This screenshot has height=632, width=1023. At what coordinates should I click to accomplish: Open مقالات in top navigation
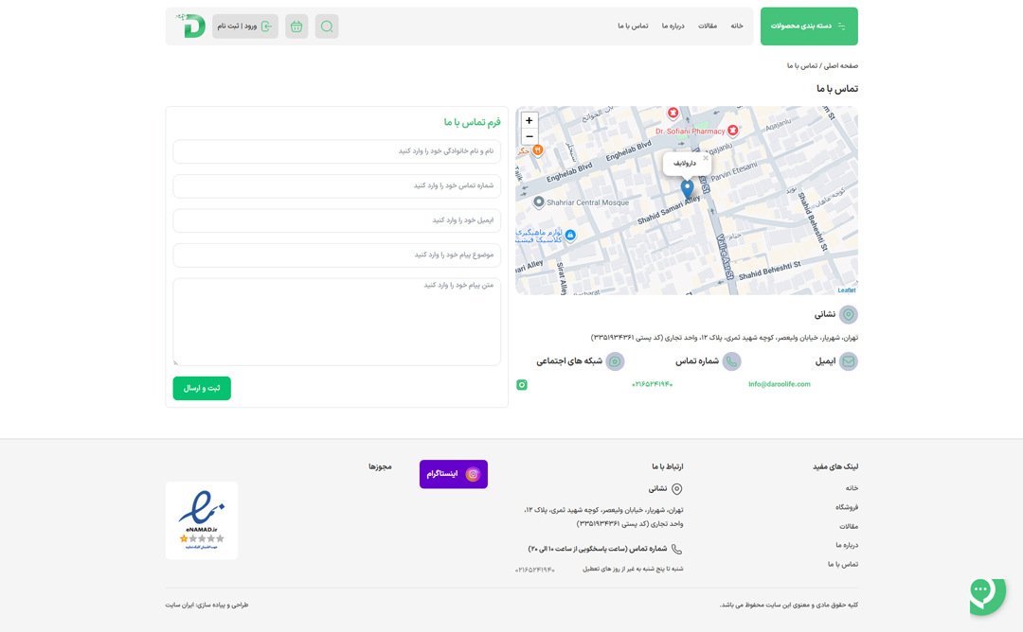tap(708, 26)
